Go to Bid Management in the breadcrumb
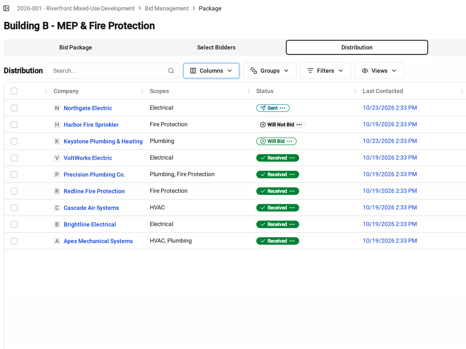Viewport: 466px width, 349px height. click(167, 8)
